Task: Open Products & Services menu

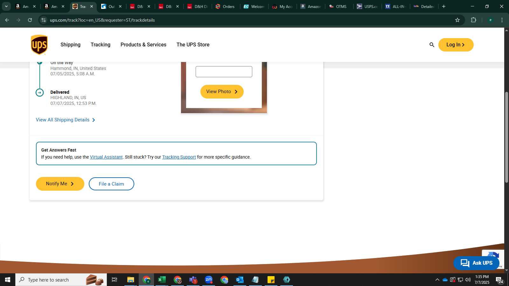Action: click(143, 45)
